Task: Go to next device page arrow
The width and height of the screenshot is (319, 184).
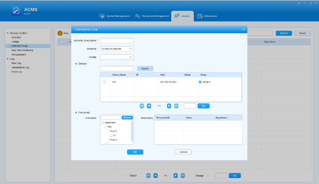Action: (x=169, y=106)
